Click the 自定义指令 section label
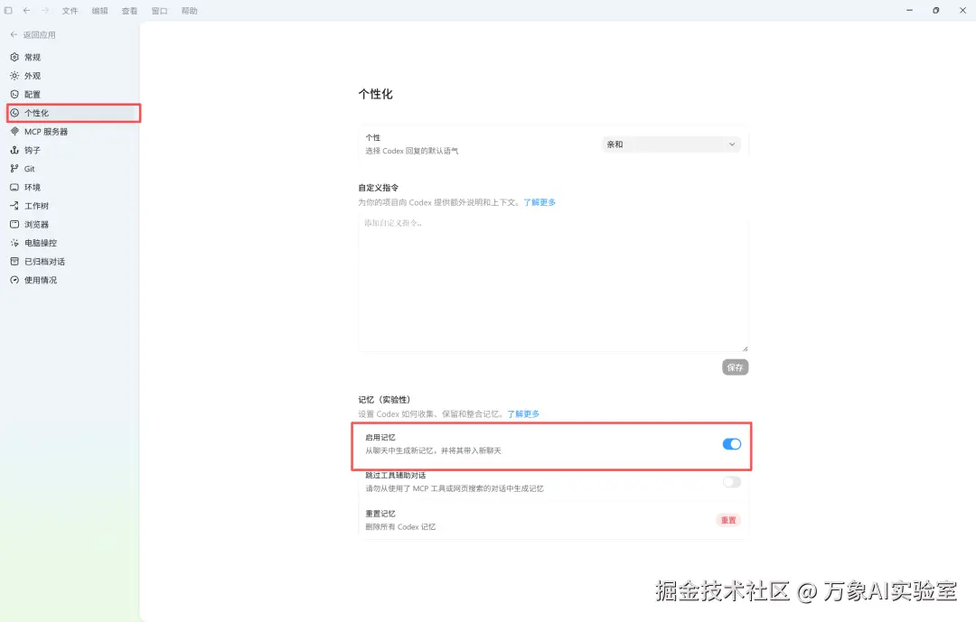 (x=379, y=187)
